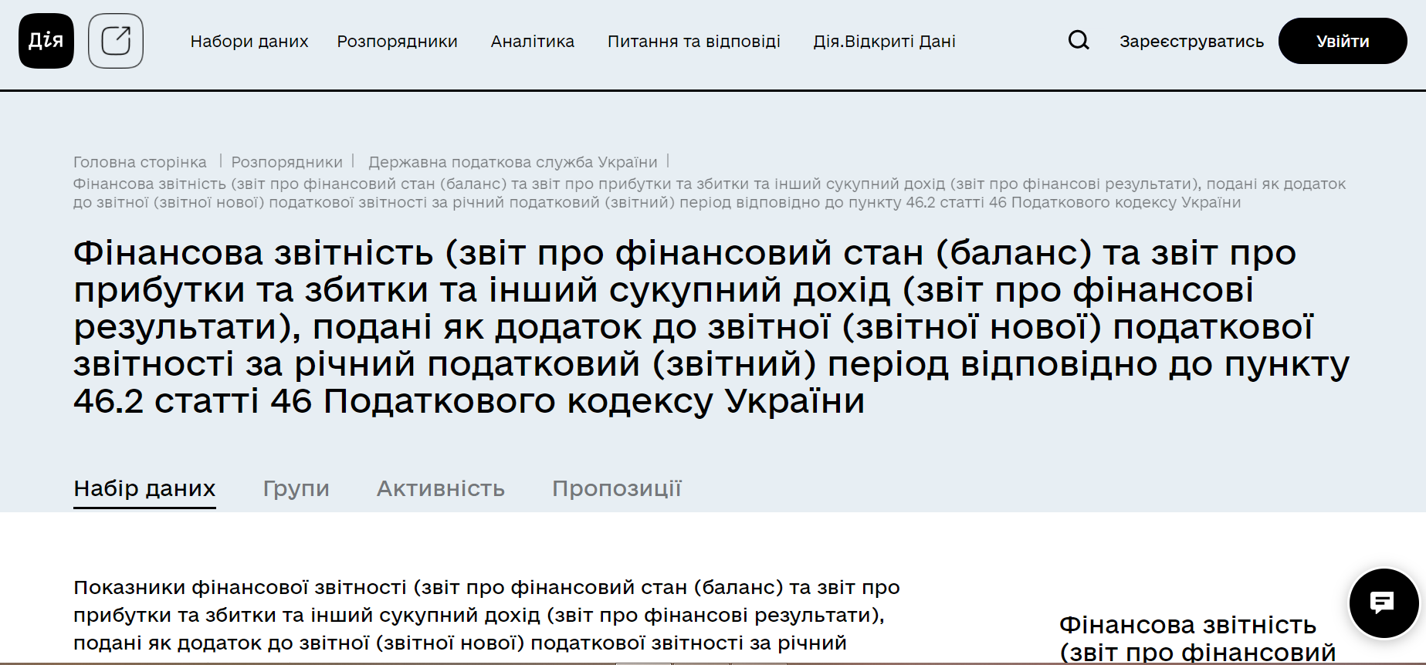
Task: Switch to the Групи tab
Action: 296,488
